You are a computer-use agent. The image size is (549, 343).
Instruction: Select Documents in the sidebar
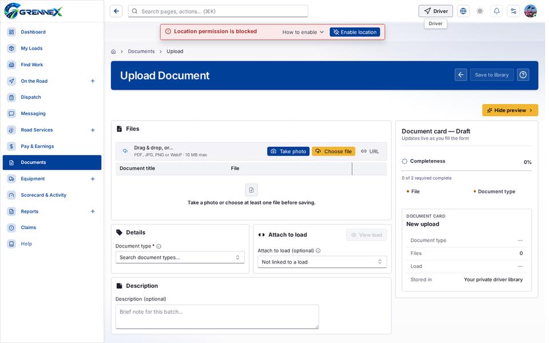pyautogui.click(x=52, y=162)
